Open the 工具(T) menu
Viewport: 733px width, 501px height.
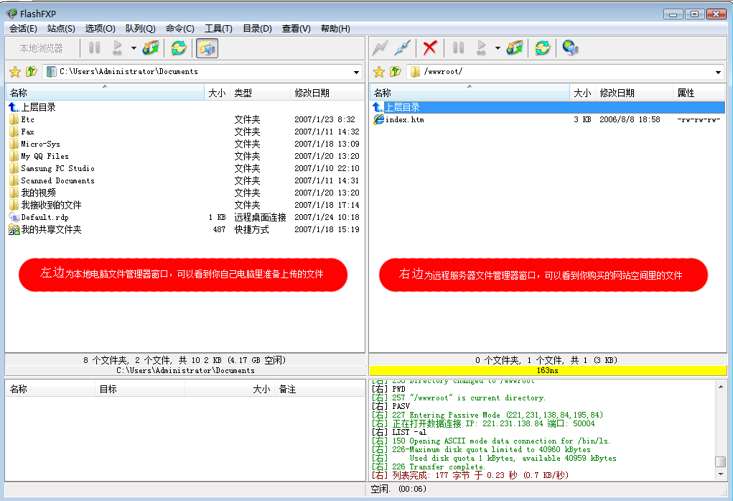point(218,29)
